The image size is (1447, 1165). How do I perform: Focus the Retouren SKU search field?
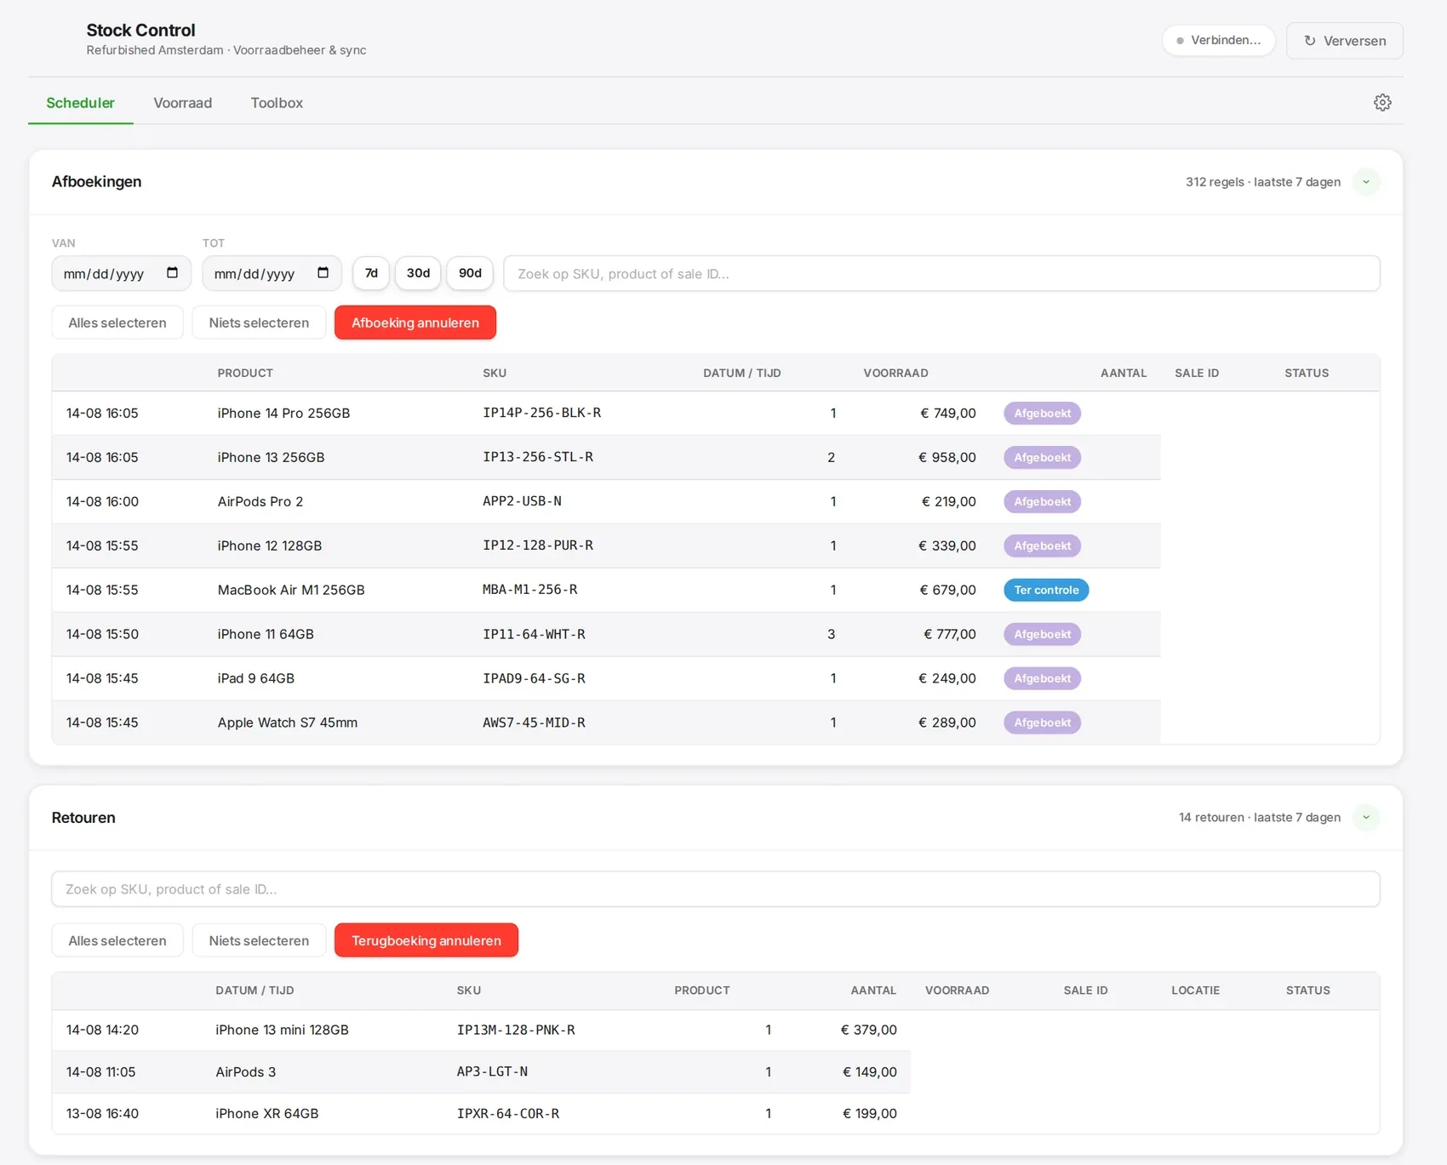716,888
